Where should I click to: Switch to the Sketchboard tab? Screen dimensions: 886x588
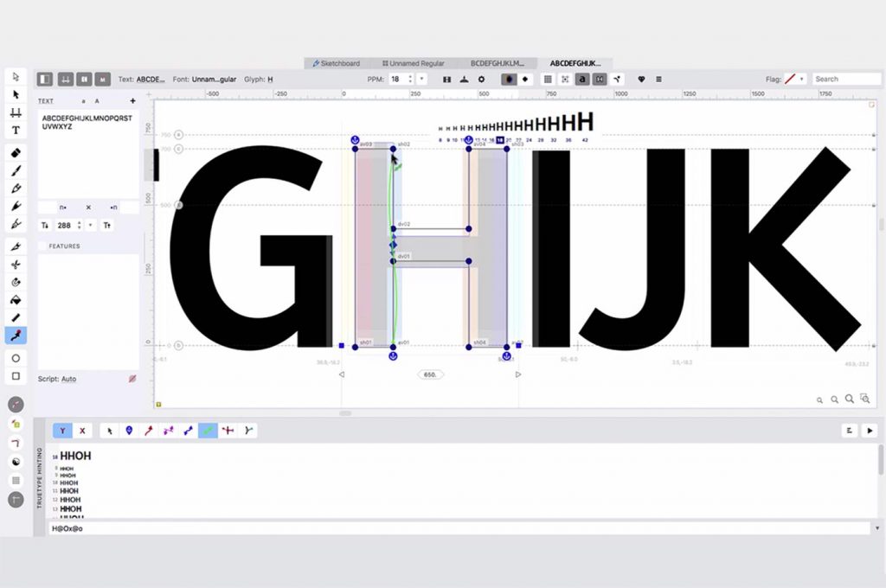(339, 62)
